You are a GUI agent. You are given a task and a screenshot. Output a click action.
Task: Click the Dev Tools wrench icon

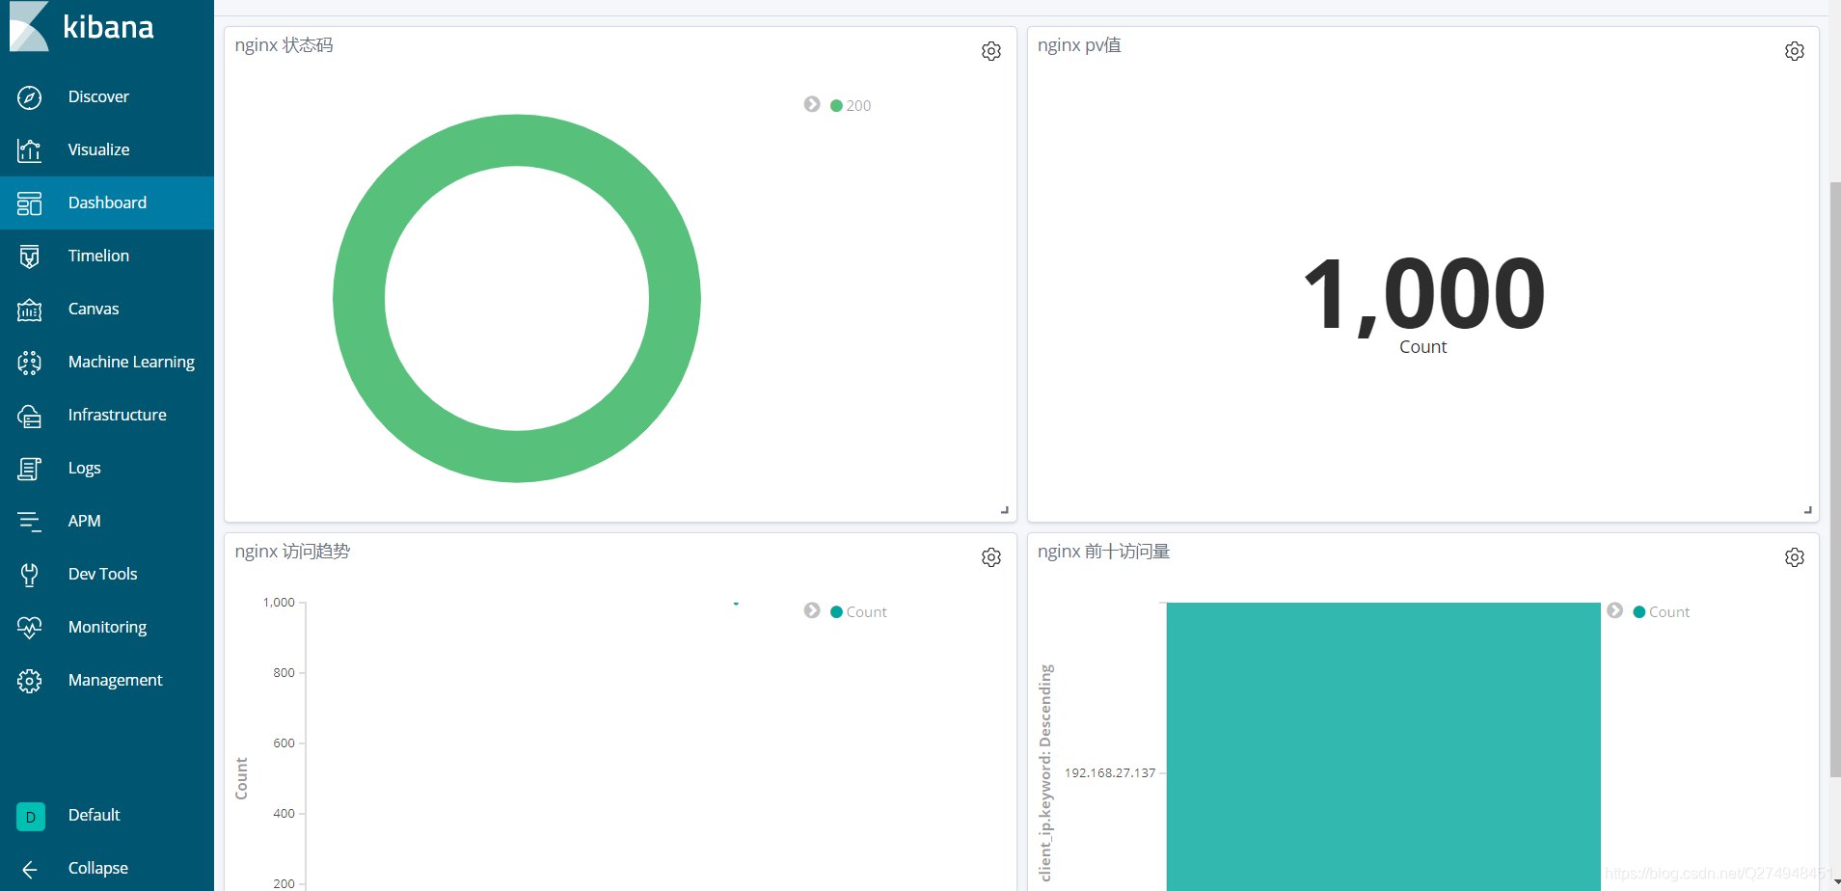point(30,575)
